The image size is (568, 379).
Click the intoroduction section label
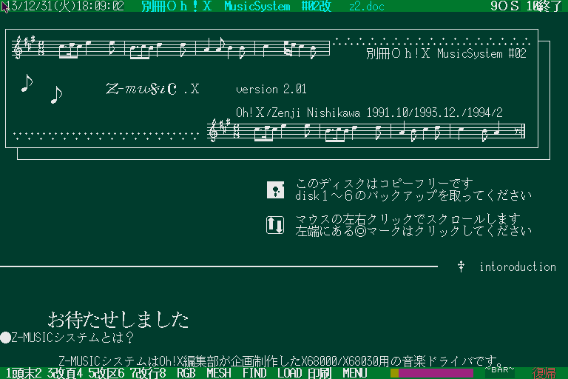pos(518,266)
